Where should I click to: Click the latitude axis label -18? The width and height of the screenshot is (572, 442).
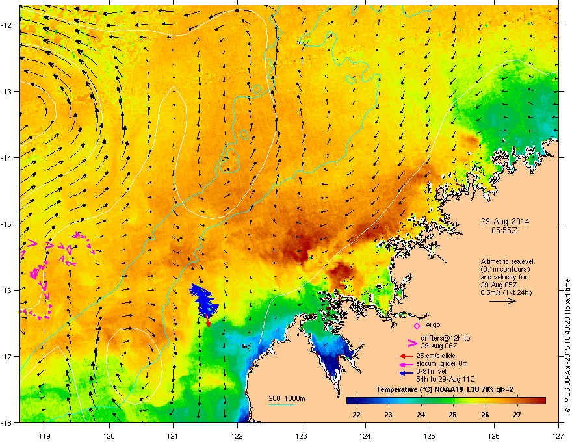6,422
